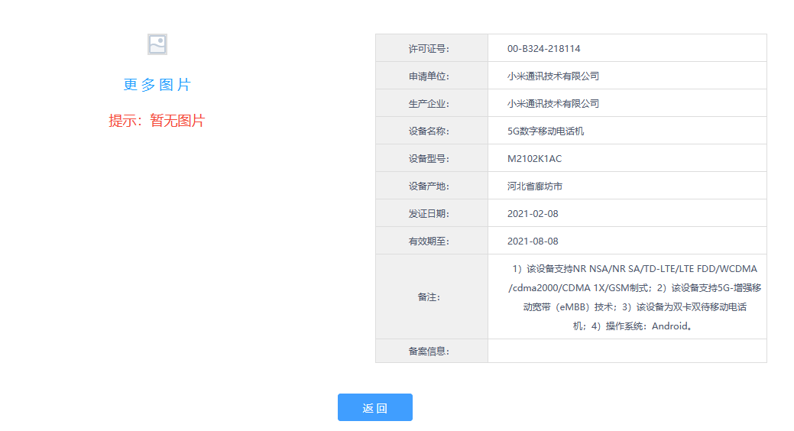Screen dimensions: 794x431
Task: Select the value 5G数字移动电话机
Action: pos(546,131)
